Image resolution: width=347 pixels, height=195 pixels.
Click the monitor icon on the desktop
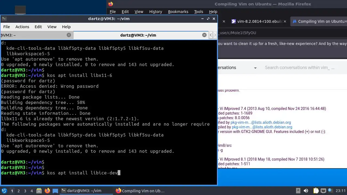pos(20,10)
